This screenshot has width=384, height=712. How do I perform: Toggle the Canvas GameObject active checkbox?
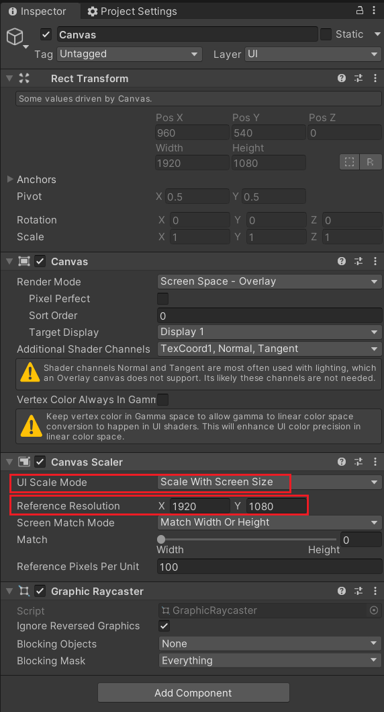coord(46,34)
